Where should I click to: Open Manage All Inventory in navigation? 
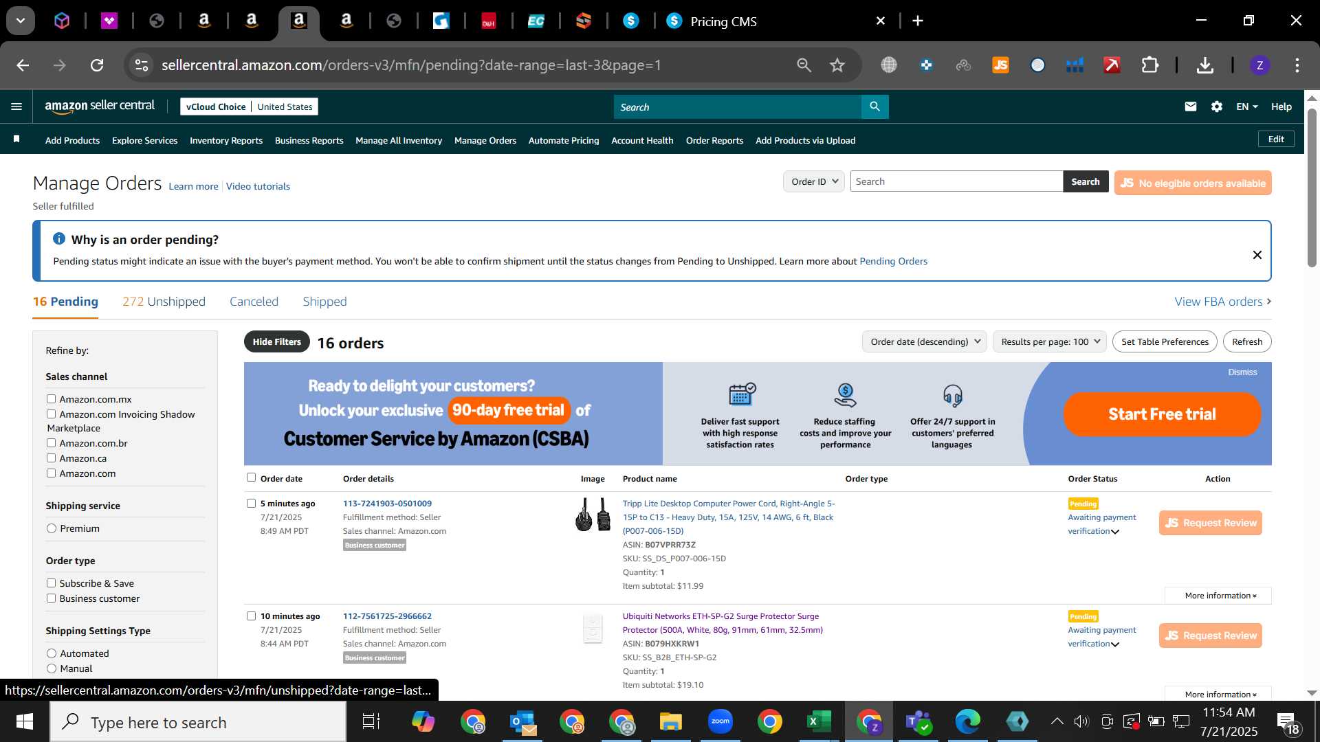(399, 140)
